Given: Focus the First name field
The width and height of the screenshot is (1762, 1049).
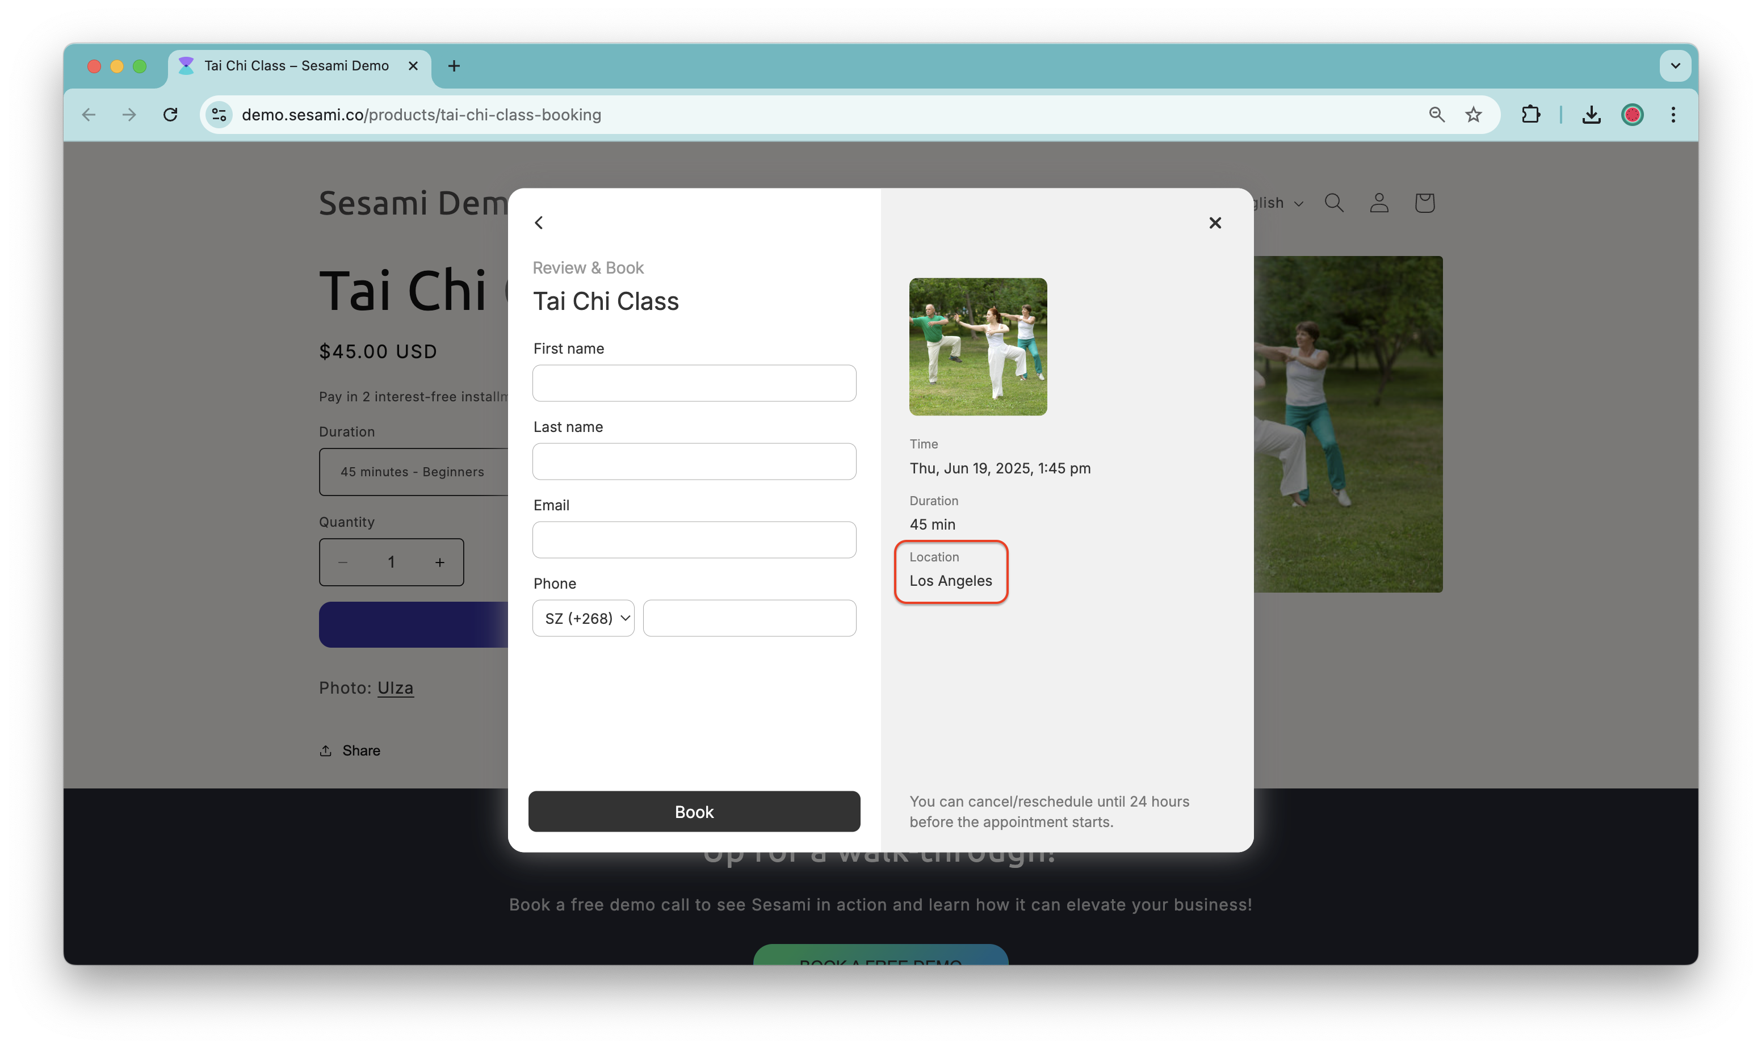Looking at the screenshot, I should click(x=694, y=383).
